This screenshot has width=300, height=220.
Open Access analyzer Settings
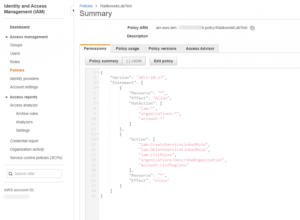[23, 130]
